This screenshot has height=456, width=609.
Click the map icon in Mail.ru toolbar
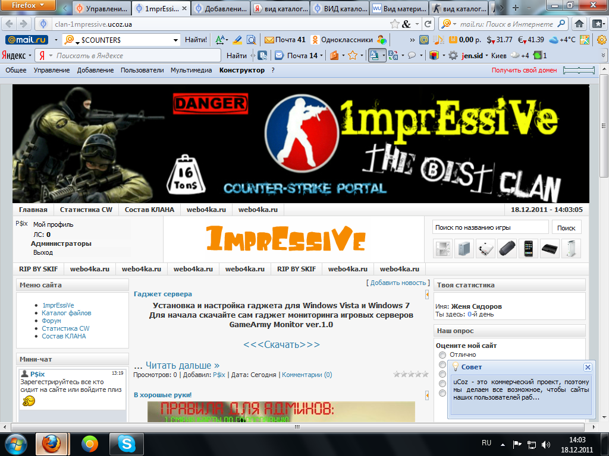pos(584,40)
